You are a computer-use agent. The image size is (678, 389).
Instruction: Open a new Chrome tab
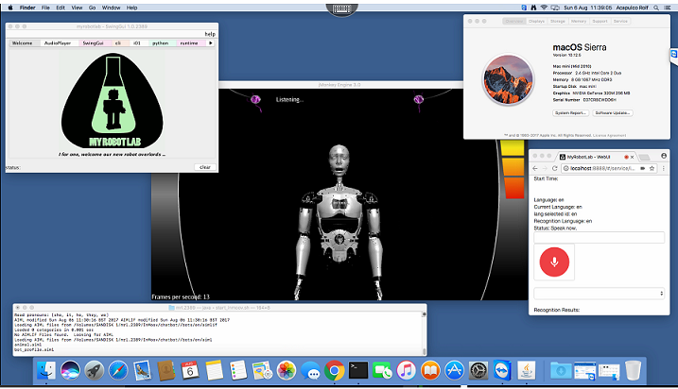(x=644, y=157)
